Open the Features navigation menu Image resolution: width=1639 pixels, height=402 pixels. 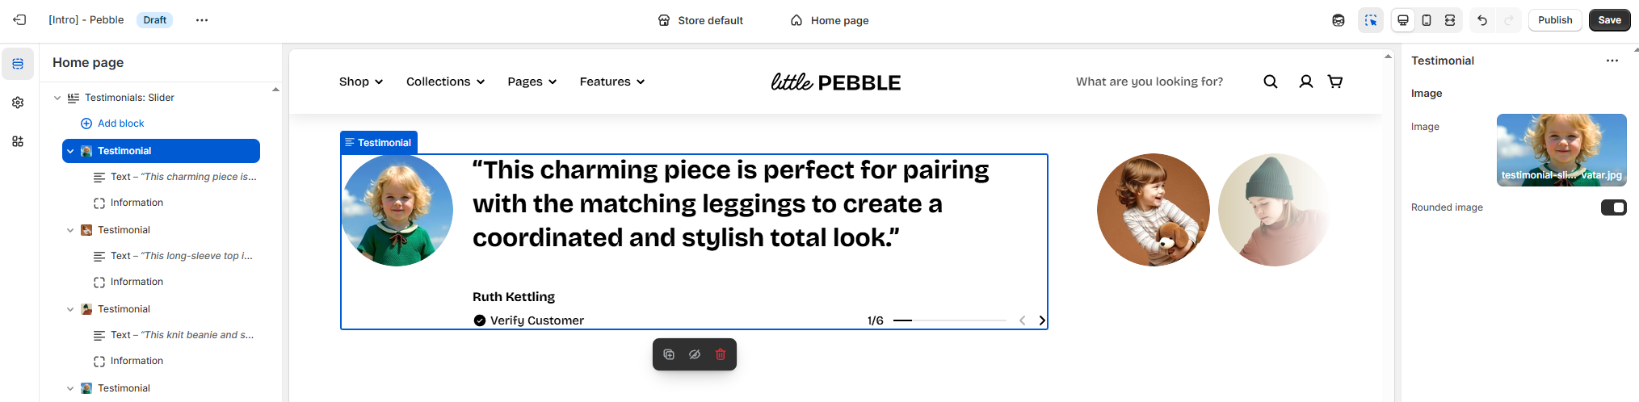[x=612, y=82]
